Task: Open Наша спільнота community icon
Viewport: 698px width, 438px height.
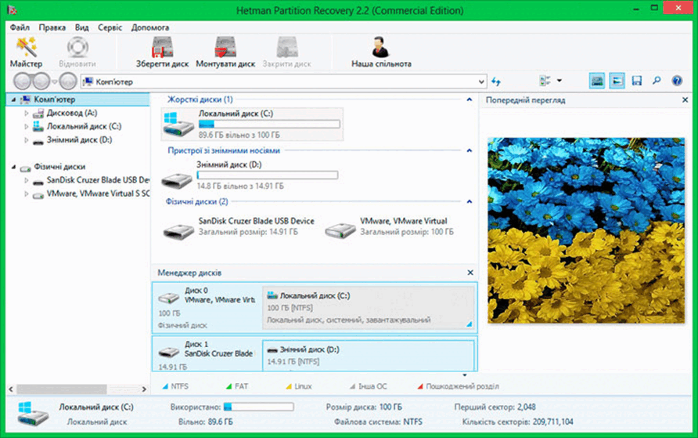Action: pyautogui.click(x=381, y=52)
